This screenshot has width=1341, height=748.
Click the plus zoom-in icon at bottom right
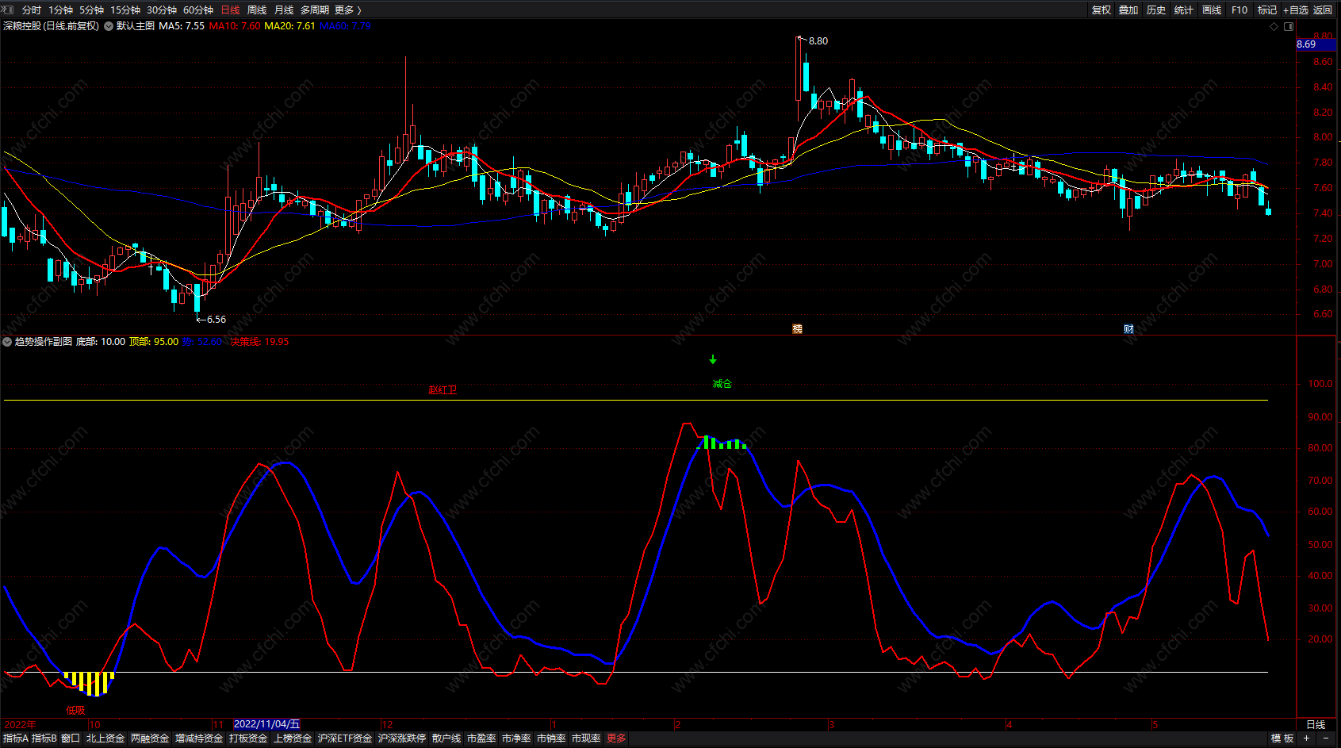[x=1307, y=738]
